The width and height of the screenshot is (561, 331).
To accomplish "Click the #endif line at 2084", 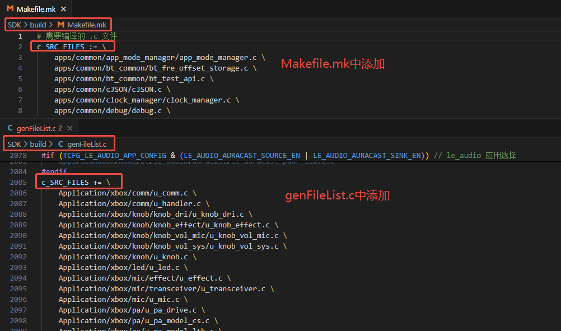I will click(x=54, y=171).
